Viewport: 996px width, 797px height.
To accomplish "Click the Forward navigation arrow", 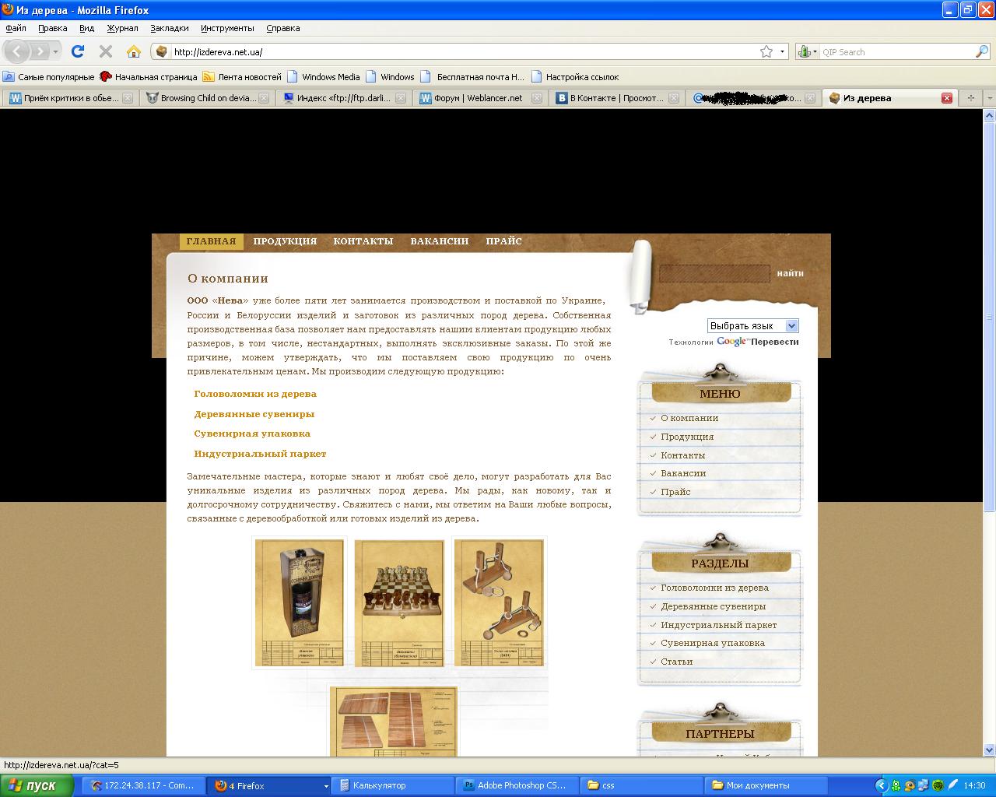I will (x=39, y=51).
